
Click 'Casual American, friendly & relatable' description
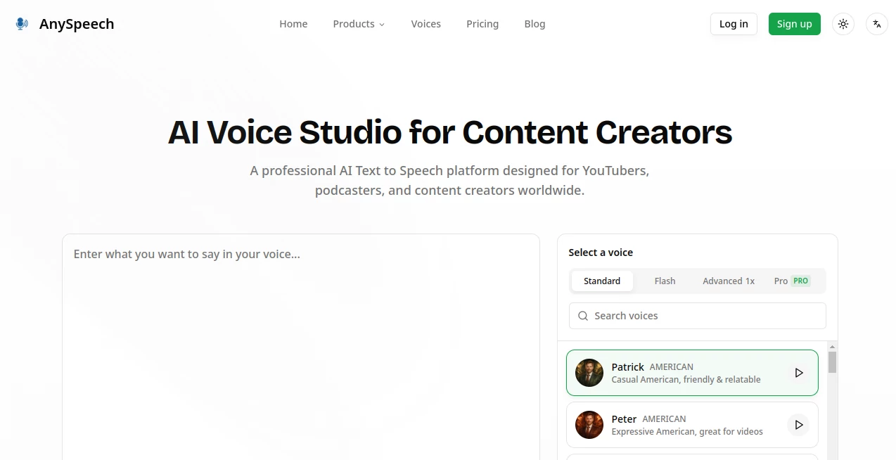click(686, 380)
